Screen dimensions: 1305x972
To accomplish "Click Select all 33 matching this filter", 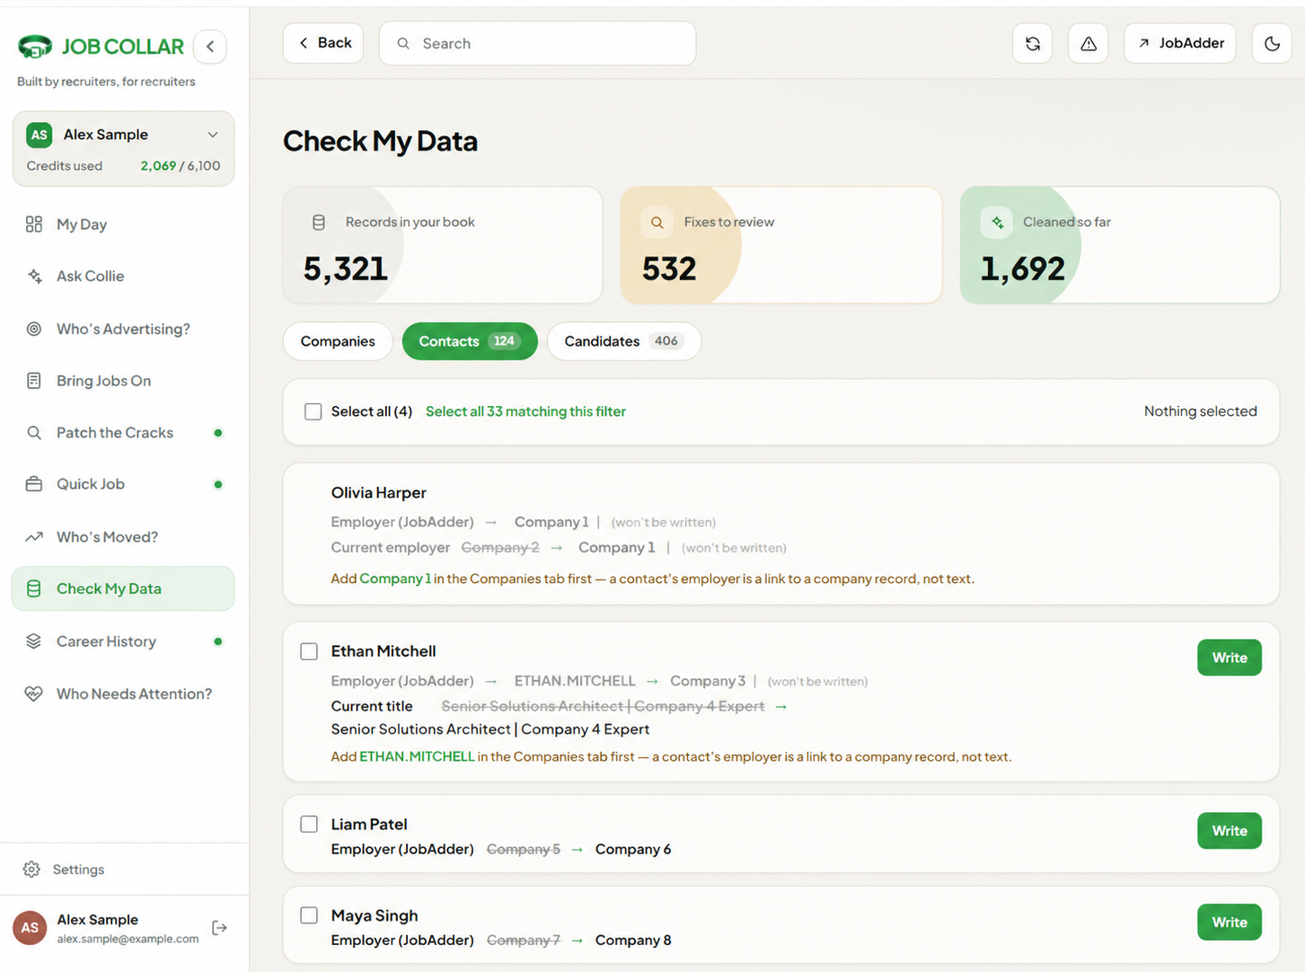I will pos(525,411).
